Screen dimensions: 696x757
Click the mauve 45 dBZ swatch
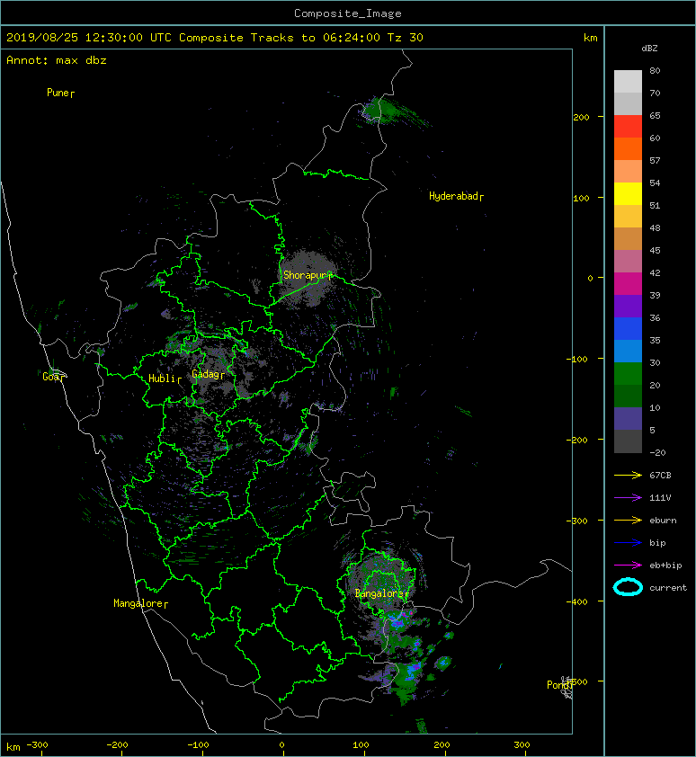(x=628, y=261)
